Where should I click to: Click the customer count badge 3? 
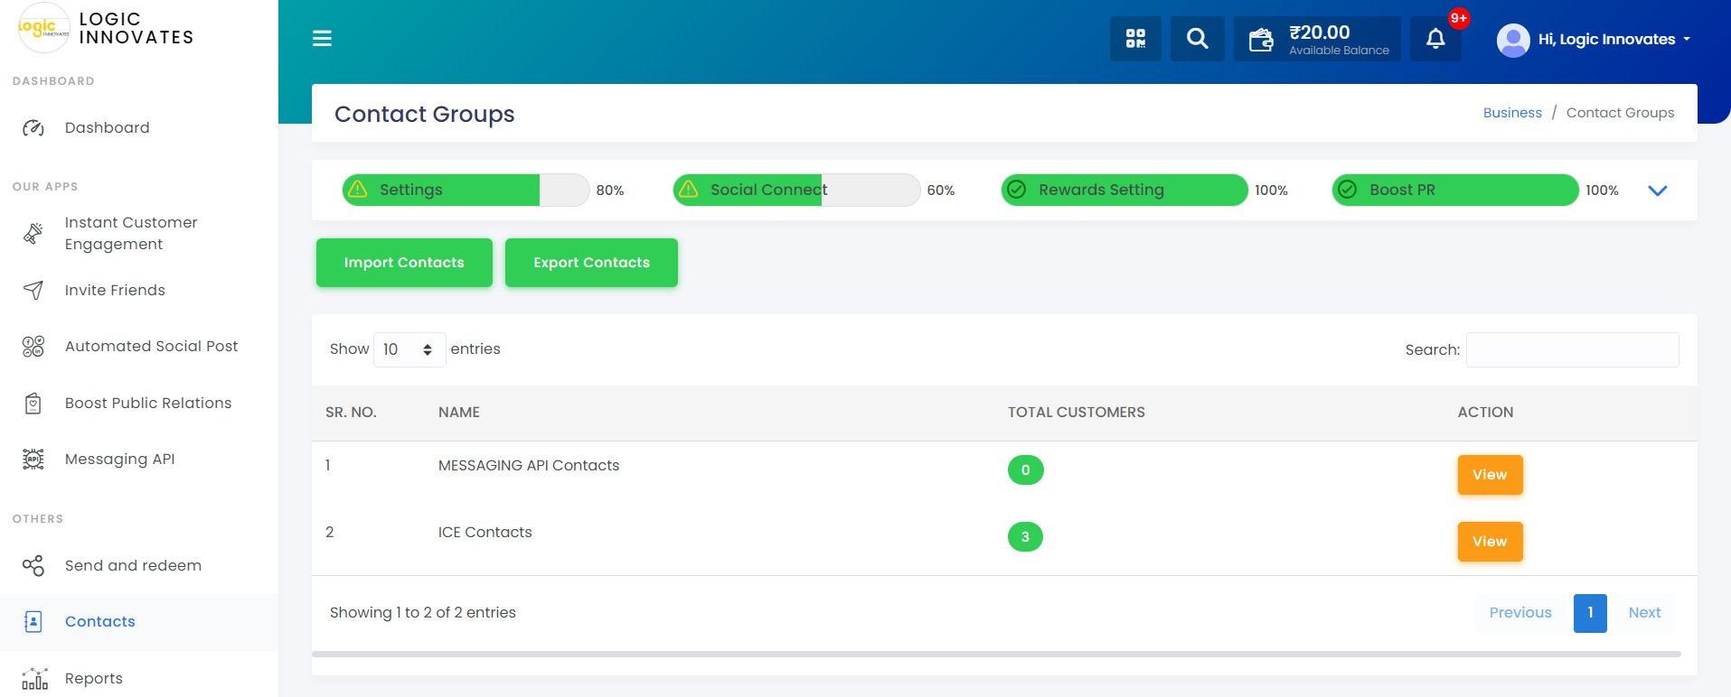pyautogui.click(x=1025, y=537)
